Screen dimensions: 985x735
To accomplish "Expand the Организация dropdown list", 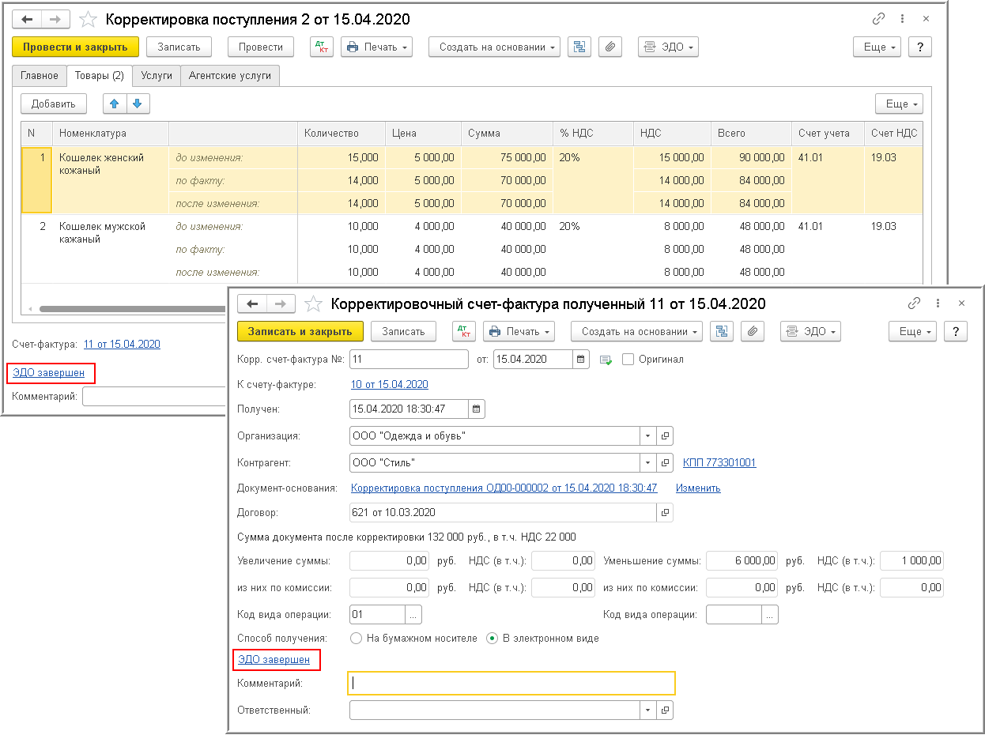I will (647, 436).
